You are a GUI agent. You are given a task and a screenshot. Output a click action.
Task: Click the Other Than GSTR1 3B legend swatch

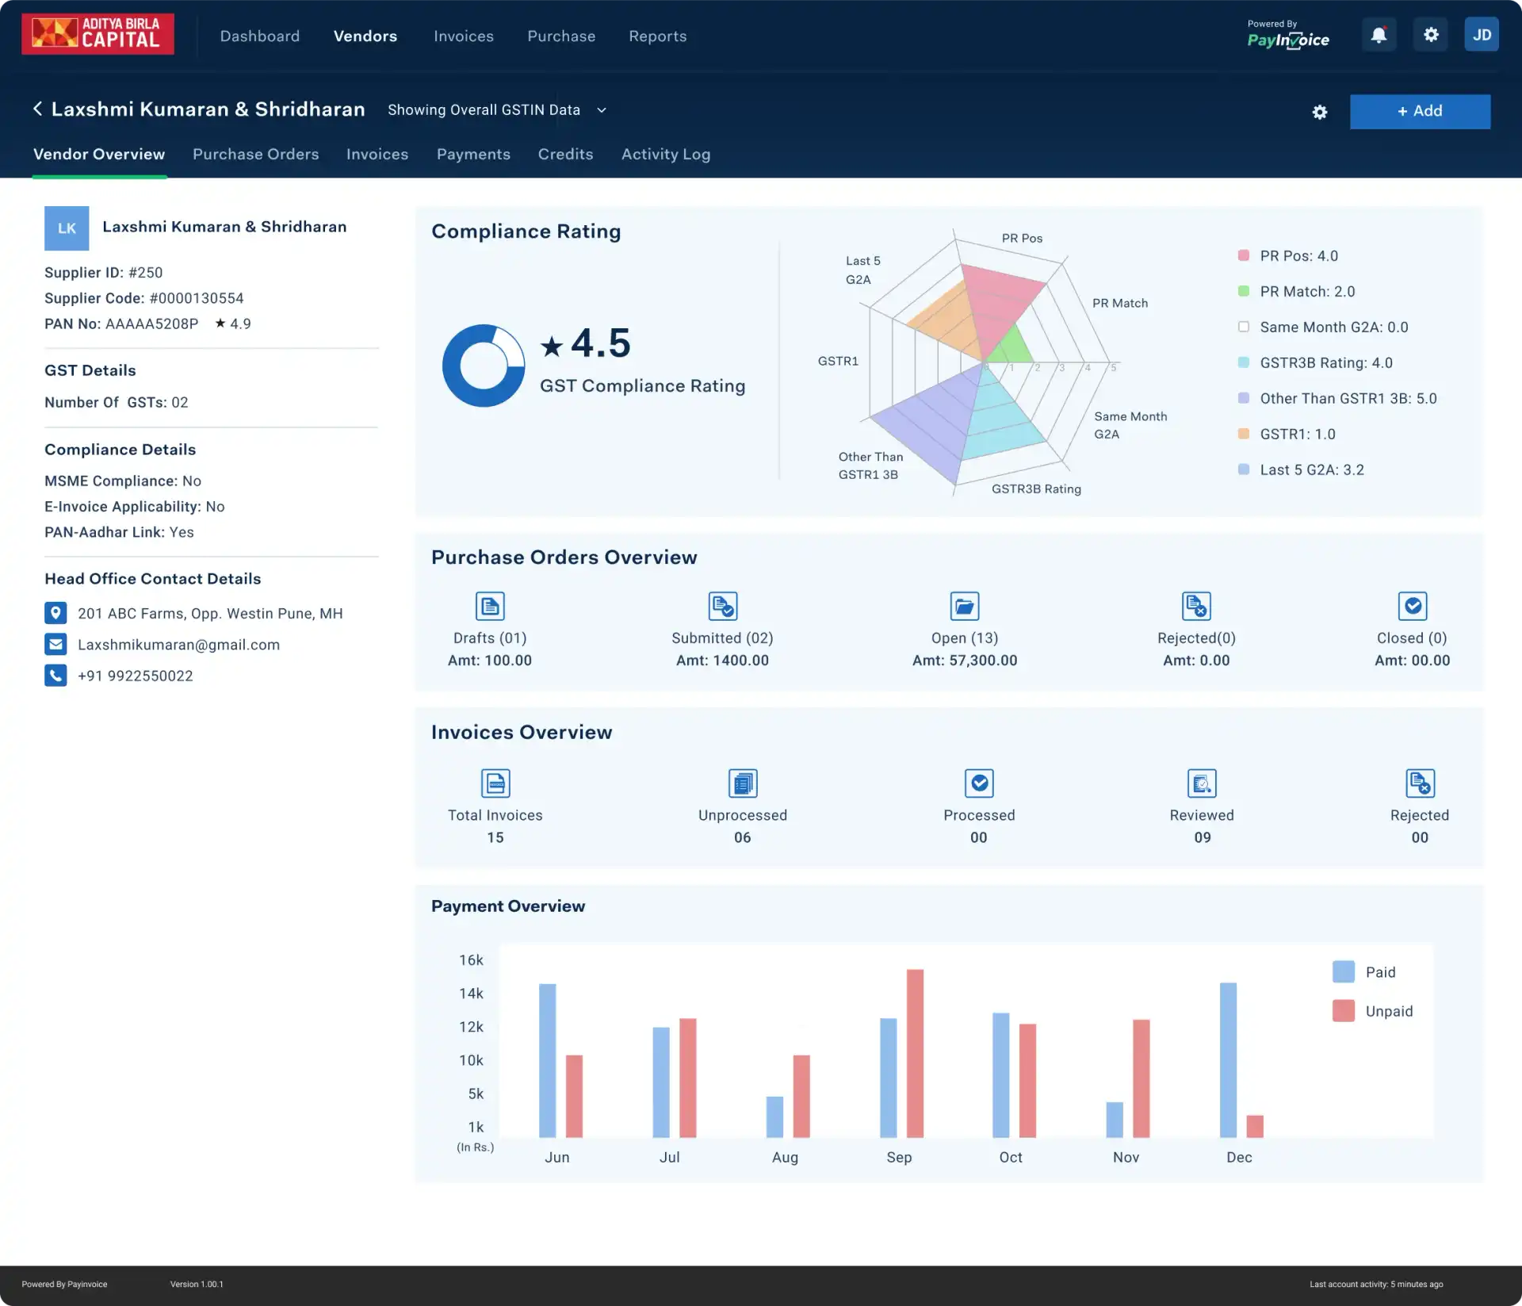tap(1244, 398)
